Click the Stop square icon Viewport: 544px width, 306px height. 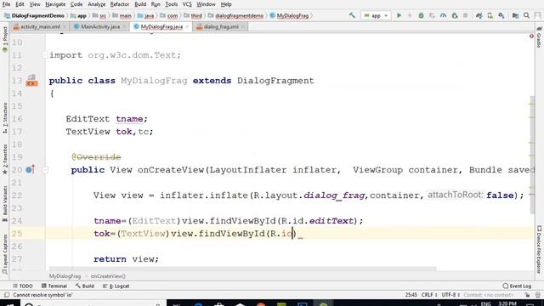(x=466, y=15)
